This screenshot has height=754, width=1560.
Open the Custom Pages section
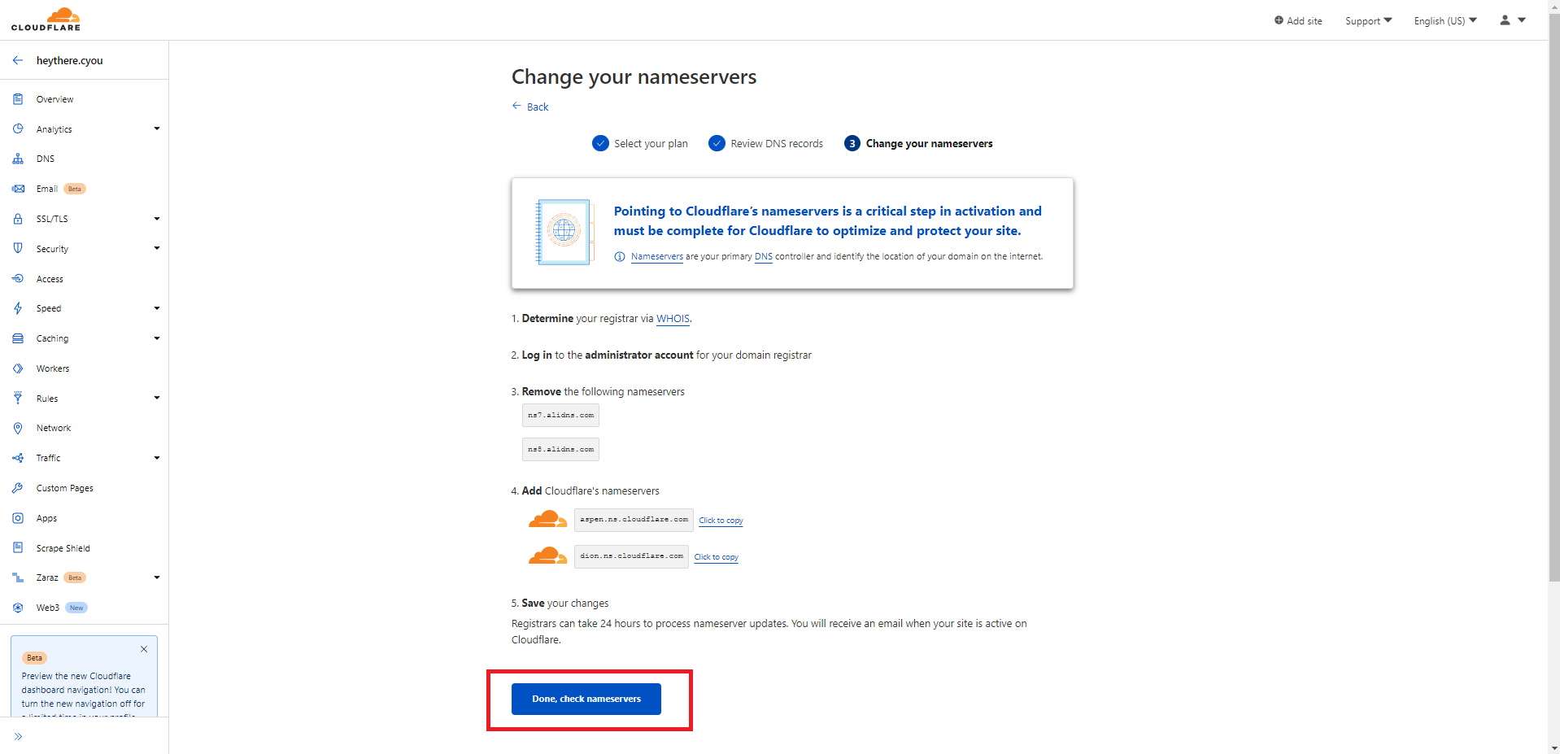tap(65, 488)
